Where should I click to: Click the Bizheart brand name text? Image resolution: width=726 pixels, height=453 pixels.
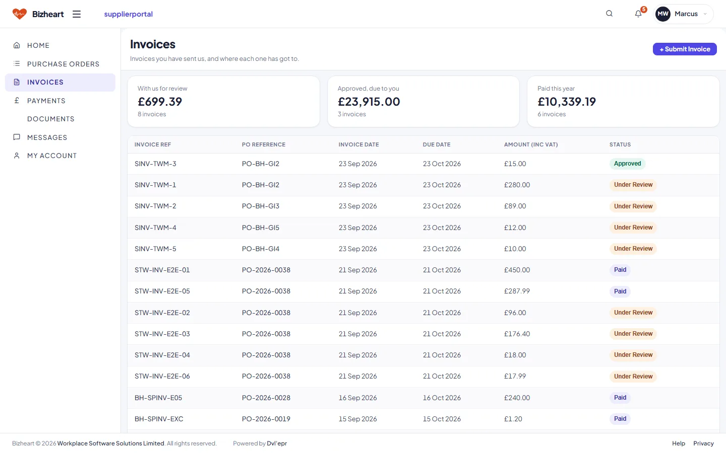pos(48,14)
